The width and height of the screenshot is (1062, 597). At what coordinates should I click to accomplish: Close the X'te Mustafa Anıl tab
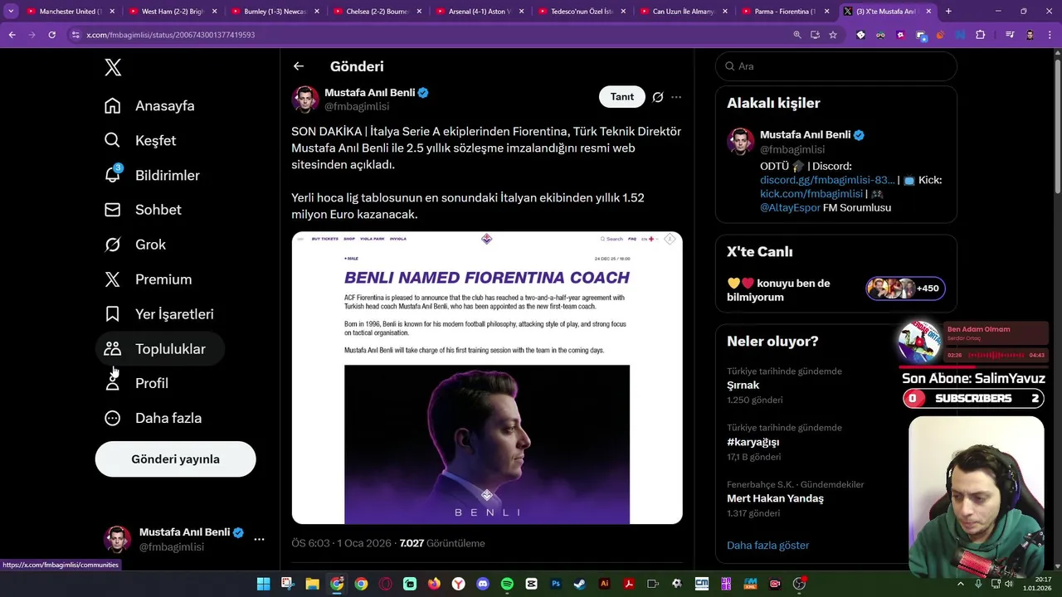pos(928,12)
